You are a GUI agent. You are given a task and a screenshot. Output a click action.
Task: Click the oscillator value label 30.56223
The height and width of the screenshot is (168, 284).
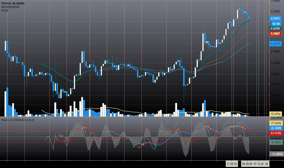(x=276, y=142)
